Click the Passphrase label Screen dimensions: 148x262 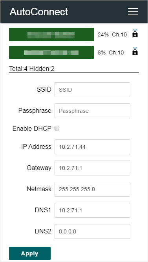[x=35, y=110]
